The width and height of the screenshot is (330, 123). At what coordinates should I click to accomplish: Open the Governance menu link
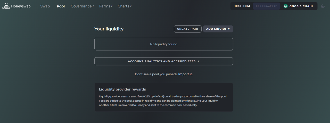click(x=81, y=6)
